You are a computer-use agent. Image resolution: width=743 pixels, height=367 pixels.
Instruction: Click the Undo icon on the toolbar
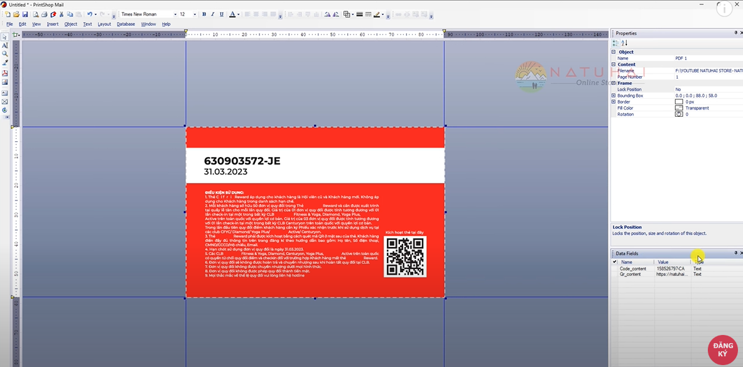[x=90, y=14]
